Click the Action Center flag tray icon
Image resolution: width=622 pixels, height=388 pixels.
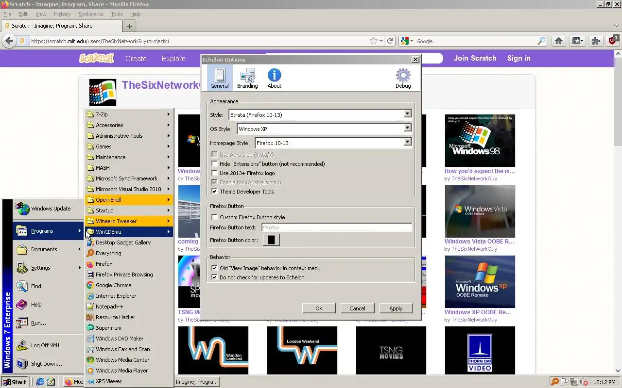coord(565,382)
